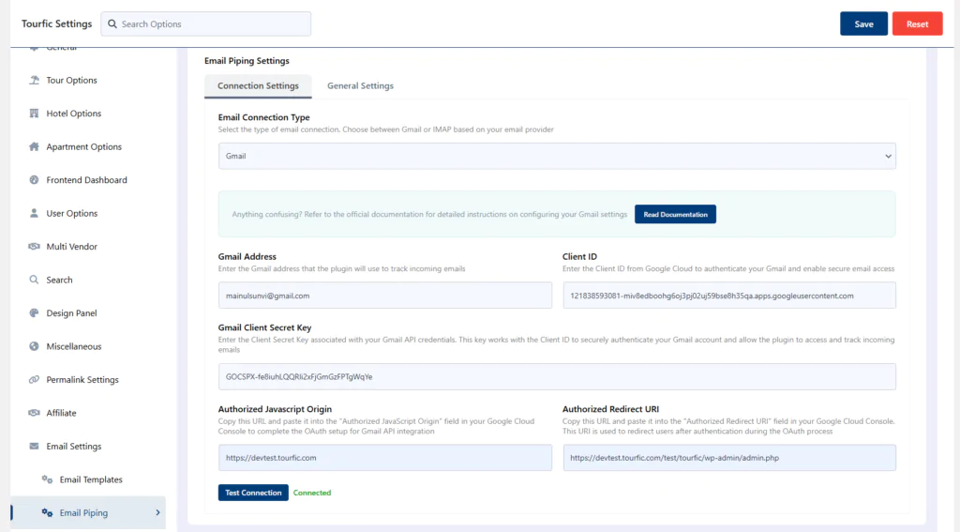Viewport: 960px width, 532px height.
Task: Click the User Options person icon
Action: [35, 213]
